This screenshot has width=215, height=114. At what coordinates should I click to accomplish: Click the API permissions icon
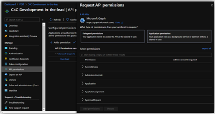(6, 69)
